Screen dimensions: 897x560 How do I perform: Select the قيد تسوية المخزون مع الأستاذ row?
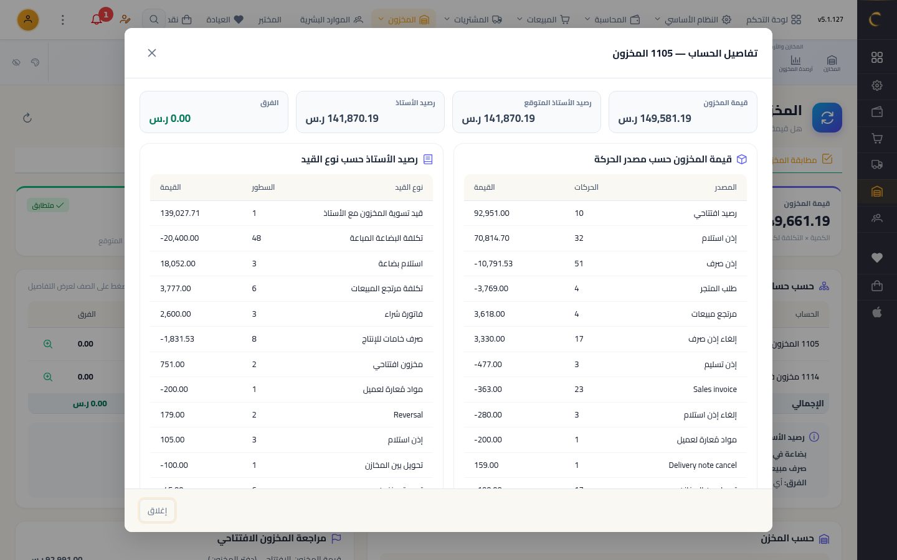(x=292, y=213)
